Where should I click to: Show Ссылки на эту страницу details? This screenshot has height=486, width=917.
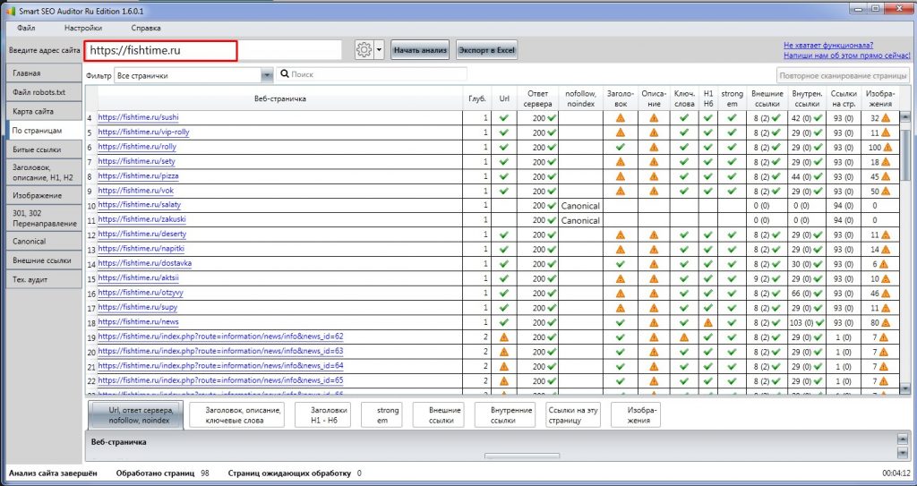tap(573, 415)
